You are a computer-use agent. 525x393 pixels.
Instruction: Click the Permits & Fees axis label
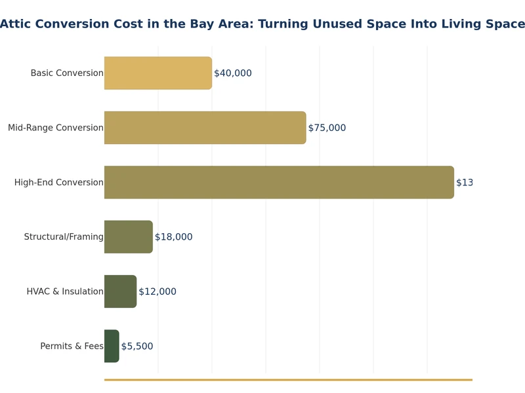(x=72, y=346)
